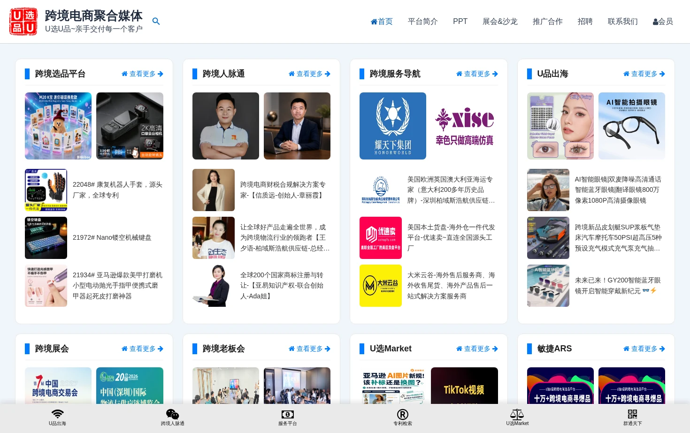Viewport: 690px width, 433px height.
Task: Click left suited man portrait in 跨境人脉通
Action: (x=226, y=126)
